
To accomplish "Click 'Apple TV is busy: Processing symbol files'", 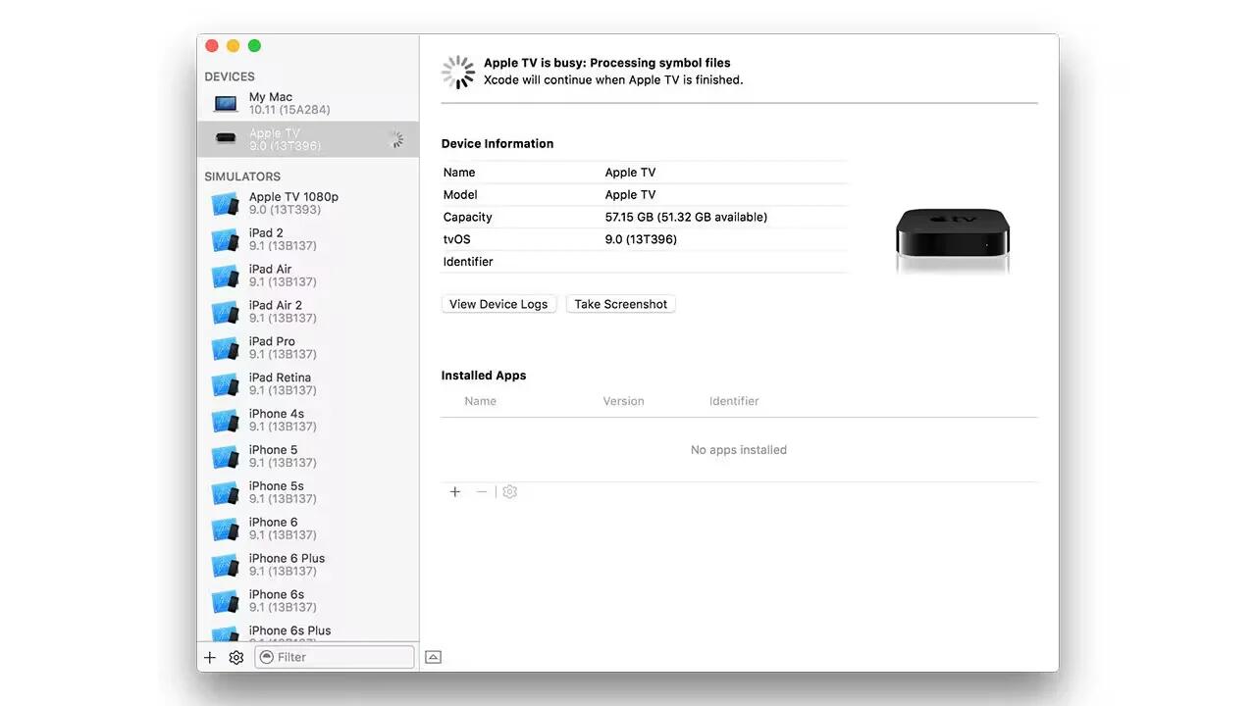I will point(607,63).
